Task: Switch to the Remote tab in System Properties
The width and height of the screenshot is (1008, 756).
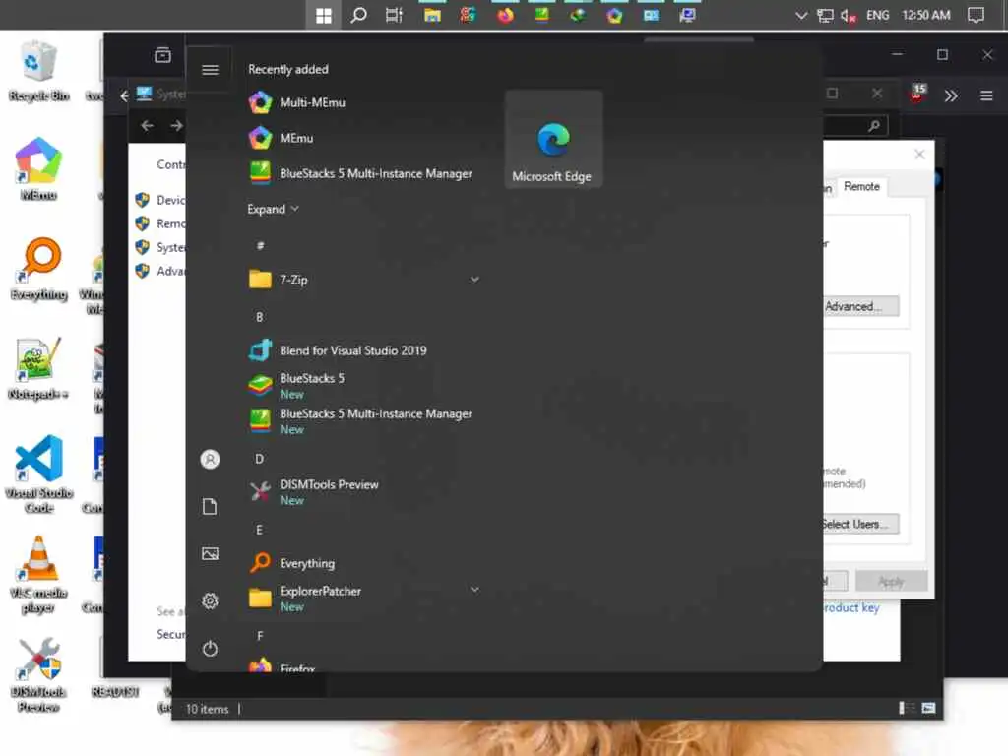Action: point(861,186)
